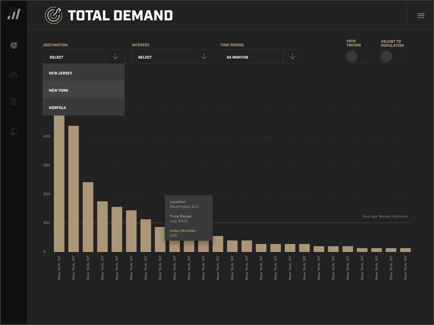Open the location pin icon in sidebar
The height and width of the screenshot is (325, 434).
click(x=13, y=102)
